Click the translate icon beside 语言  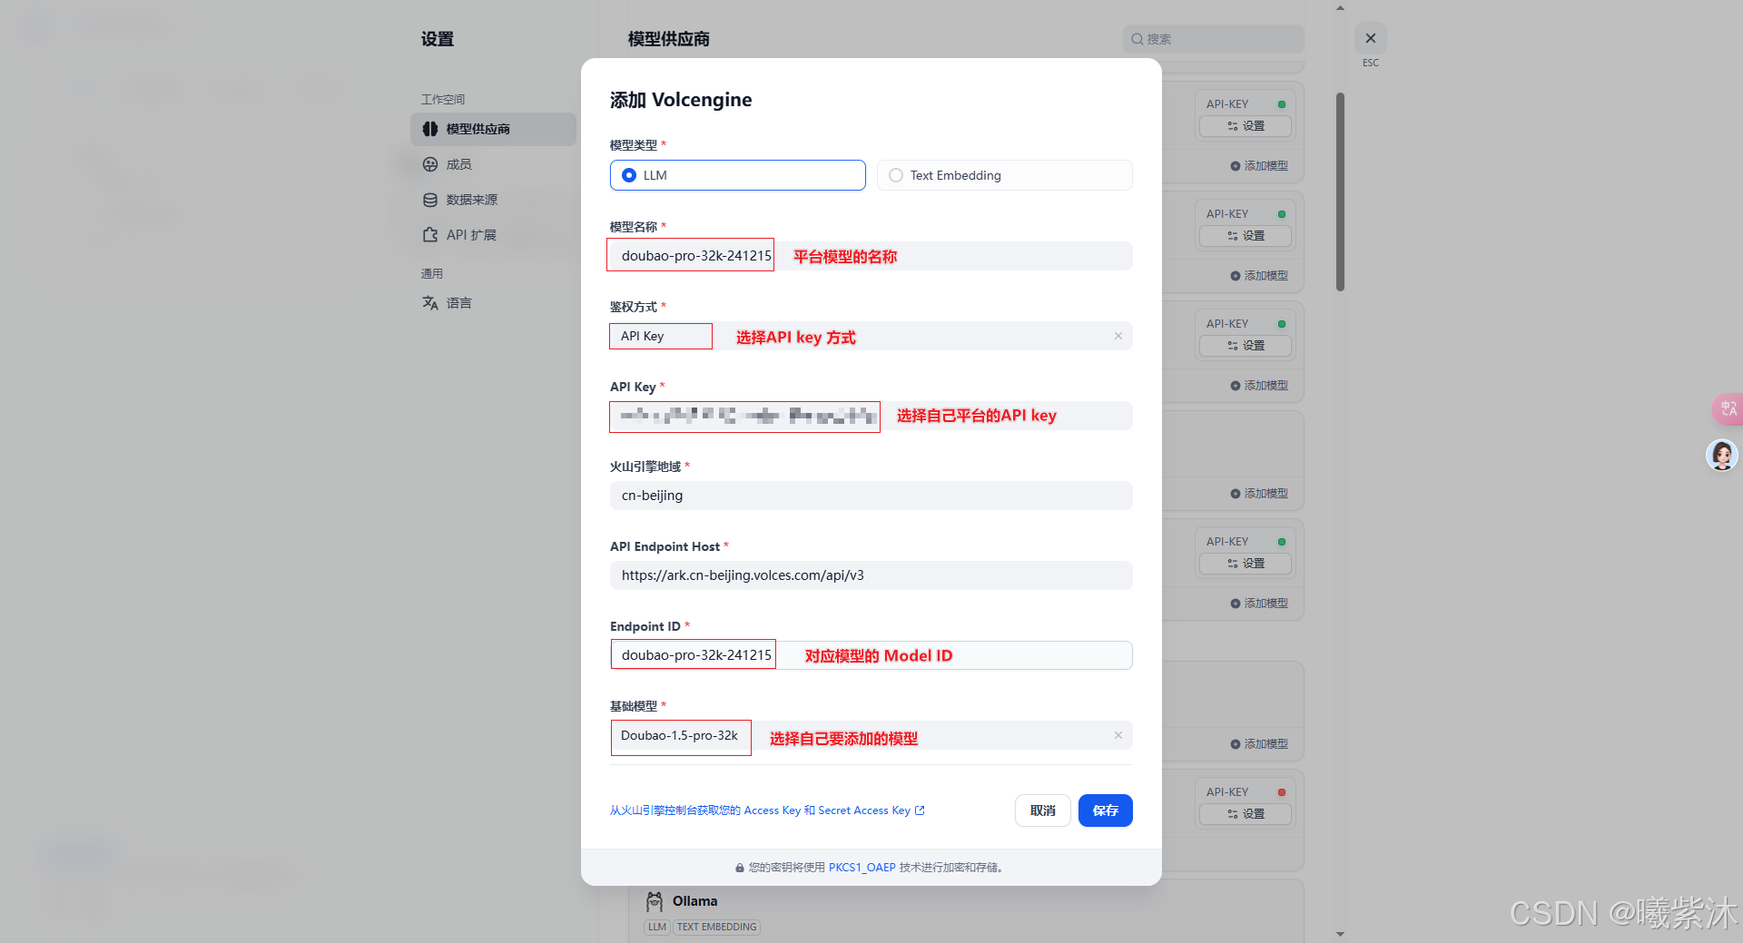coord(430,303)
